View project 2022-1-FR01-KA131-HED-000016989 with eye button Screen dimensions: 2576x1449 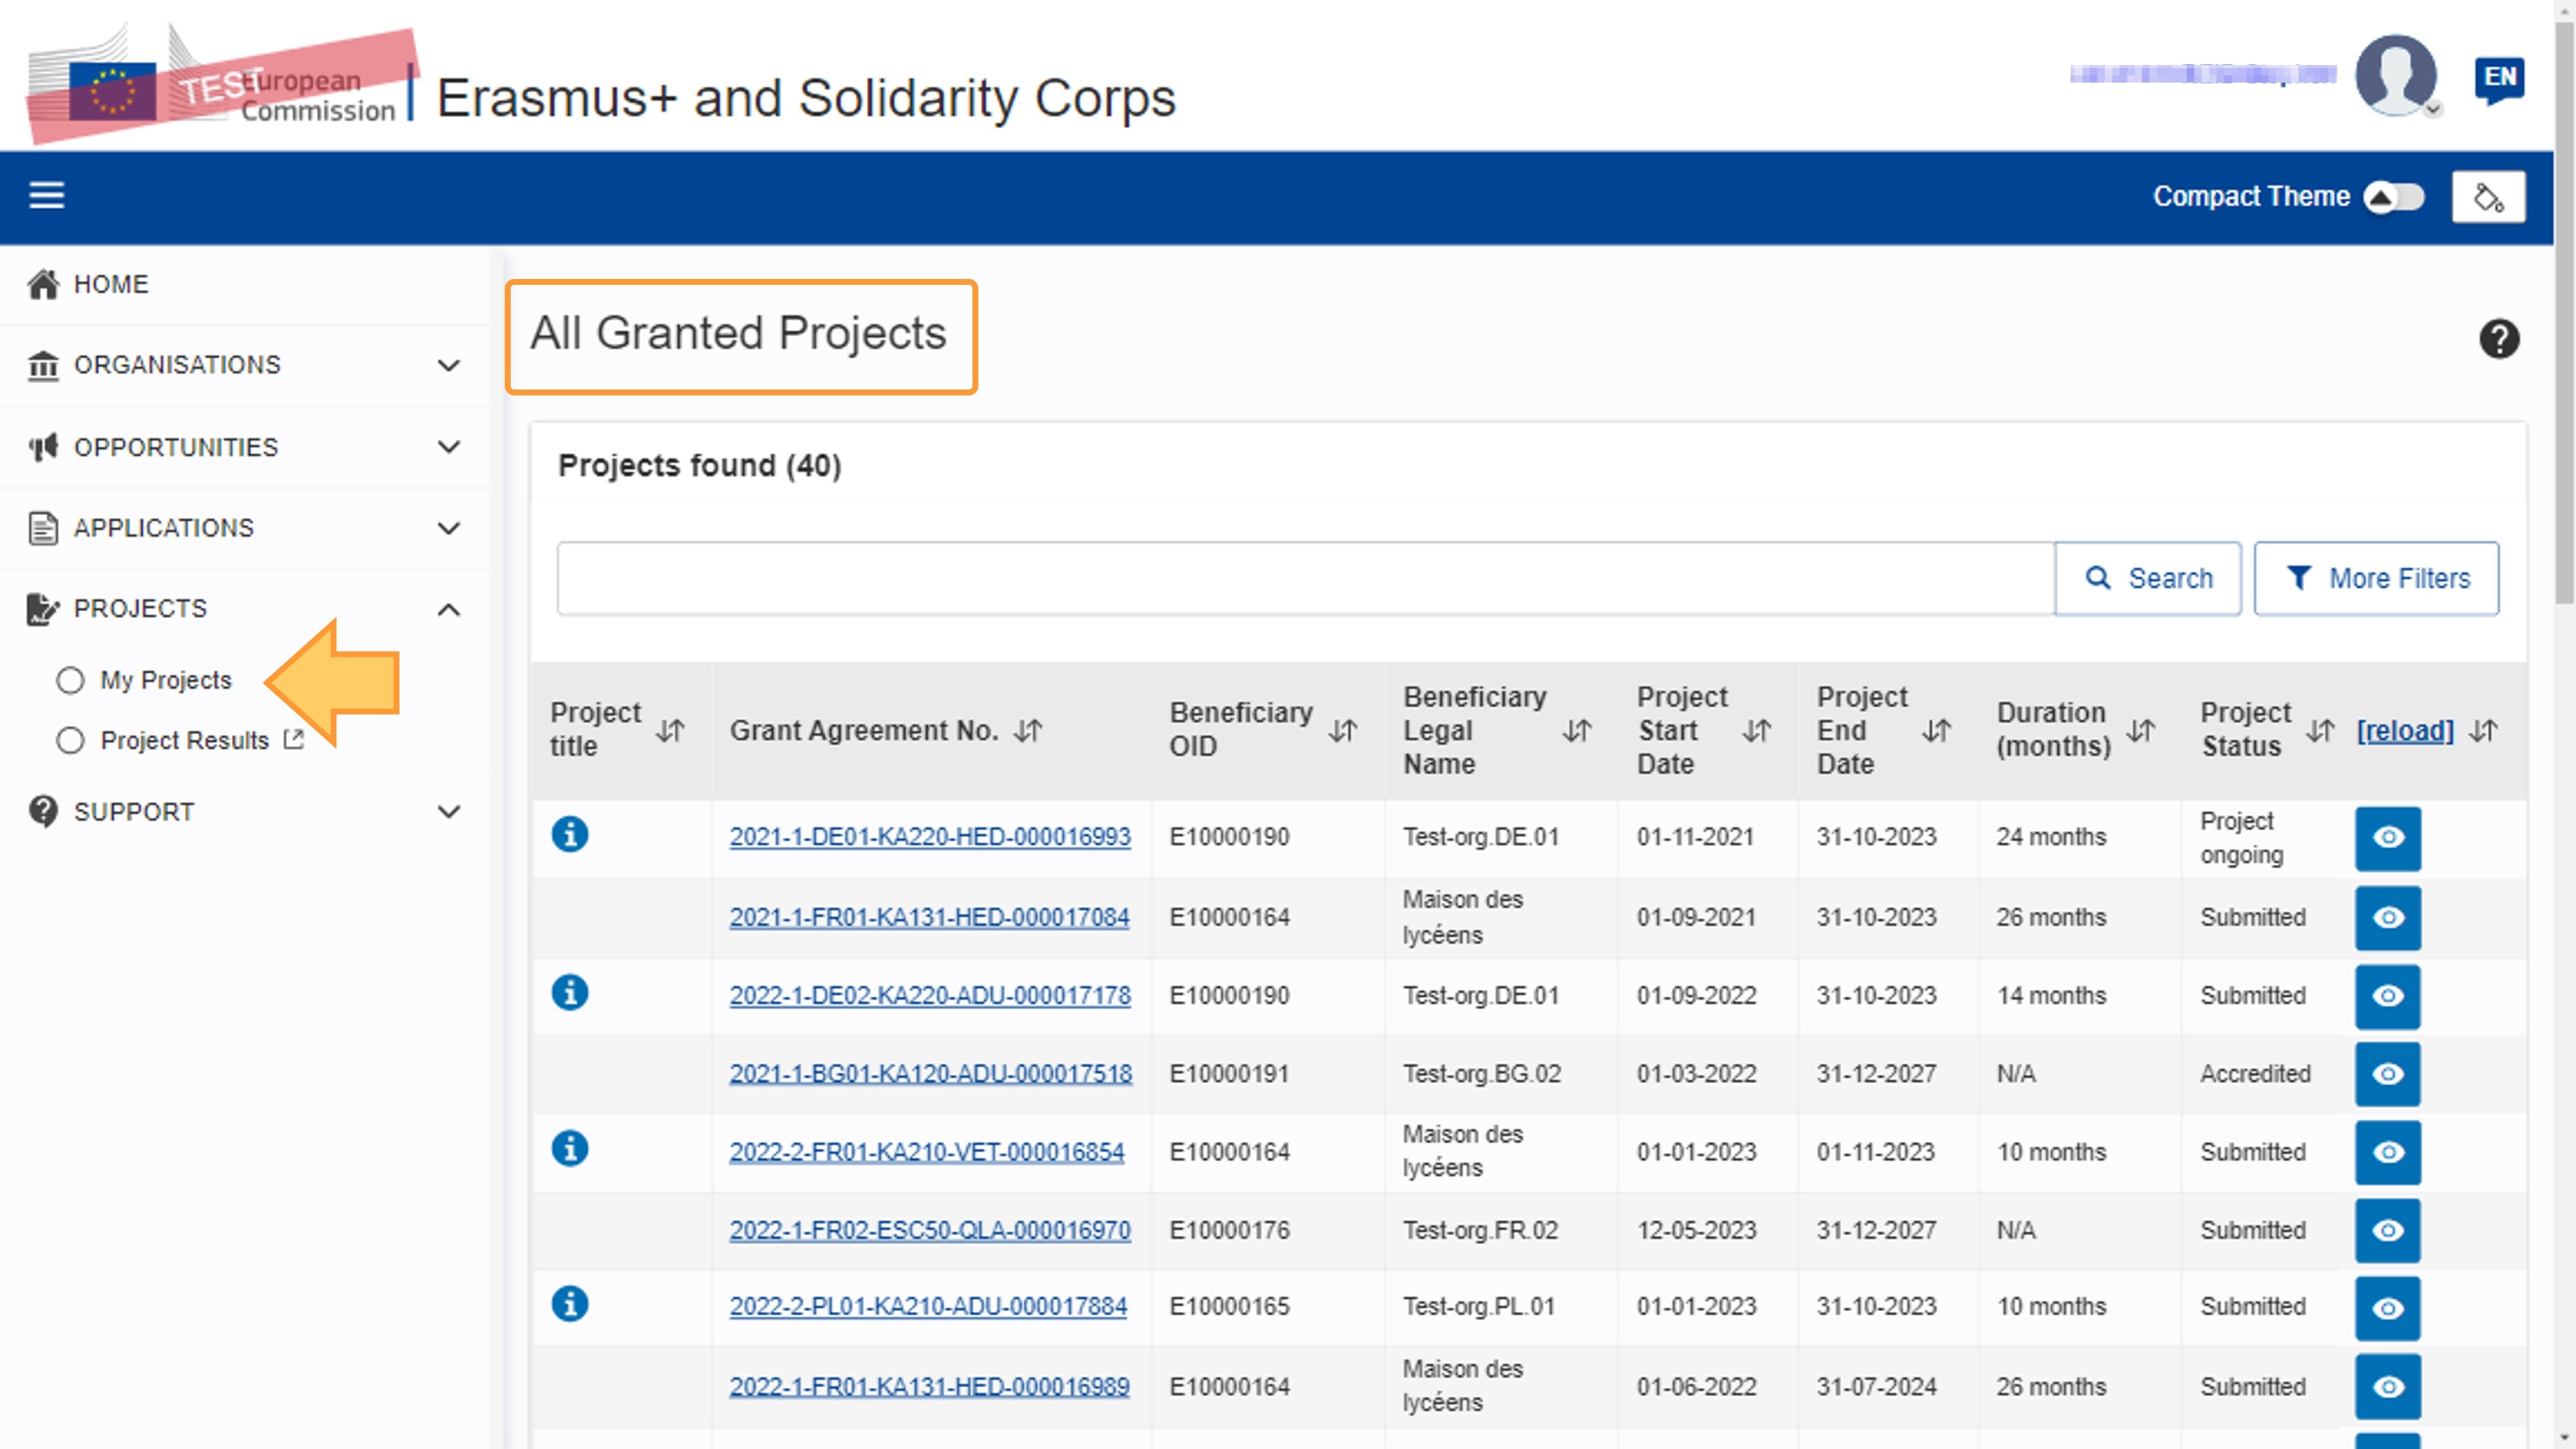[x=2388, y=1387]
